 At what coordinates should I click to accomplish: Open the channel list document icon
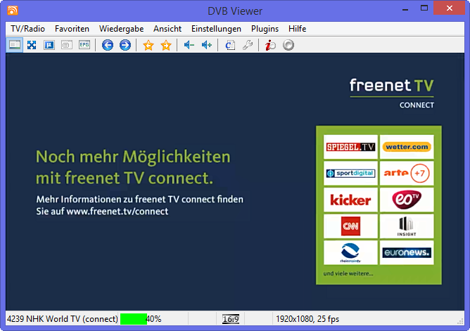tap(230, 45)
